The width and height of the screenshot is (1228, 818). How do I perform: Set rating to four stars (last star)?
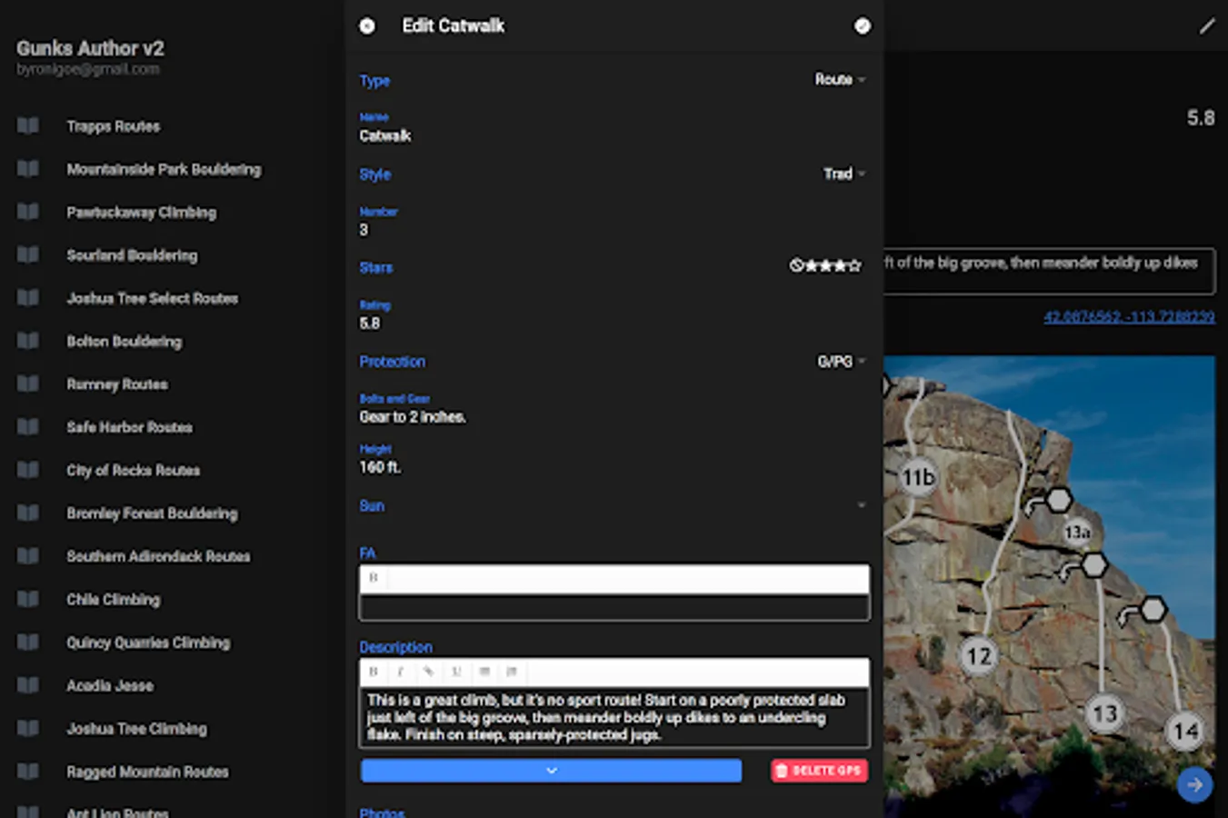pos(854,266)
